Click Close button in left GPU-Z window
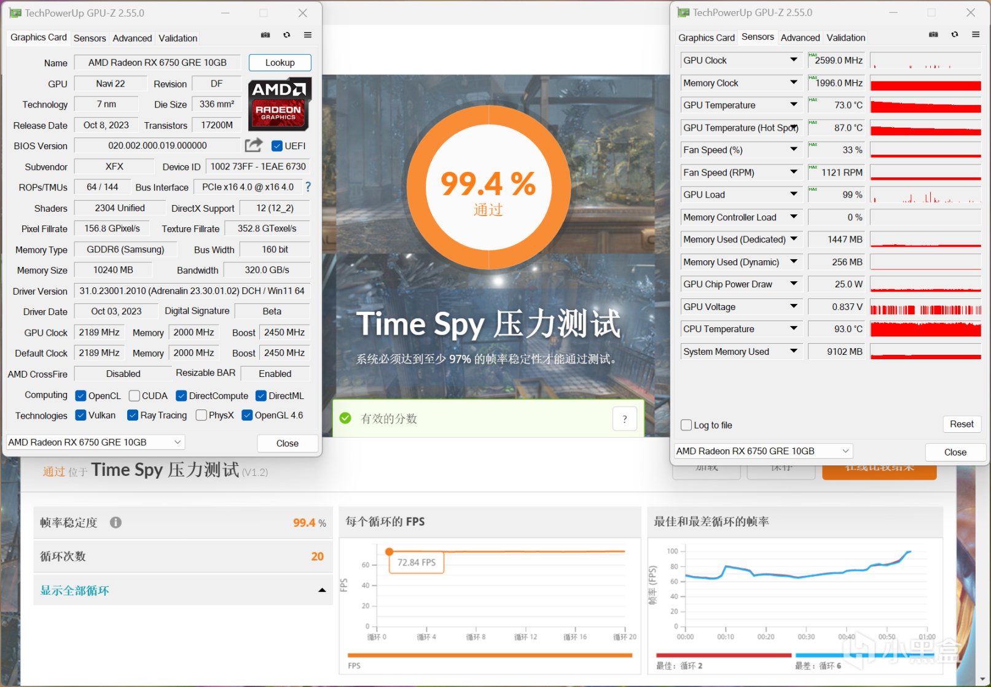This screenshot has width=991, height=687. tap(288, 443)
